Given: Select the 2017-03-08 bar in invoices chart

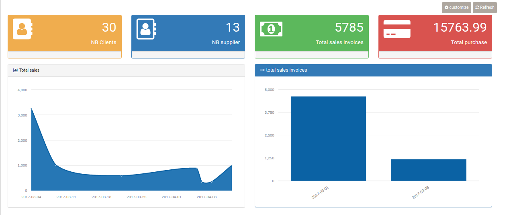Looking at the screenshot, I should 429,170.
